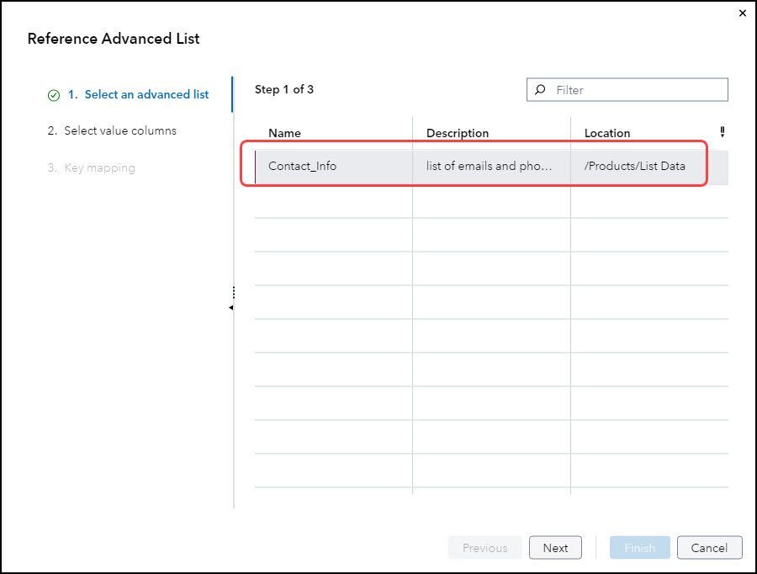
Task: Click the Key mapping step
Action: (99, 167)
